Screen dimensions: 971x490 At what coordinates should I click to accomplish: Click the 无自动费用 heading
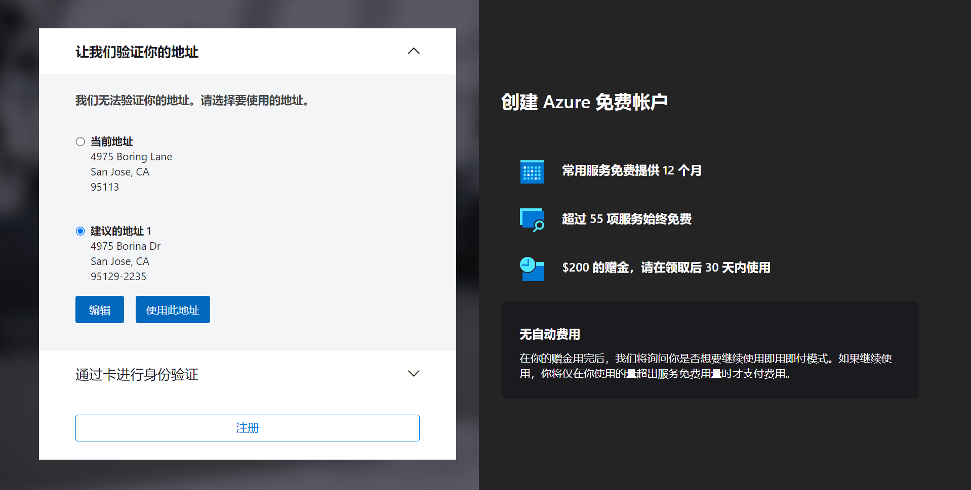point(550,334)
